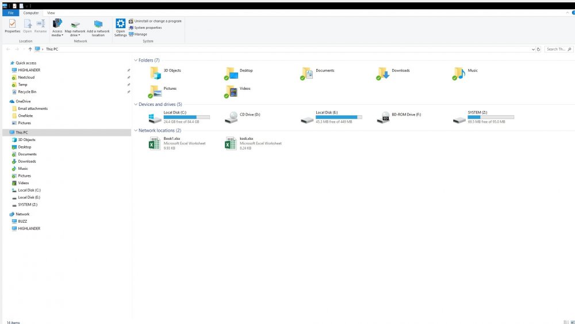
Task: Click This PC in the address bar
Action: coord(52,49)
